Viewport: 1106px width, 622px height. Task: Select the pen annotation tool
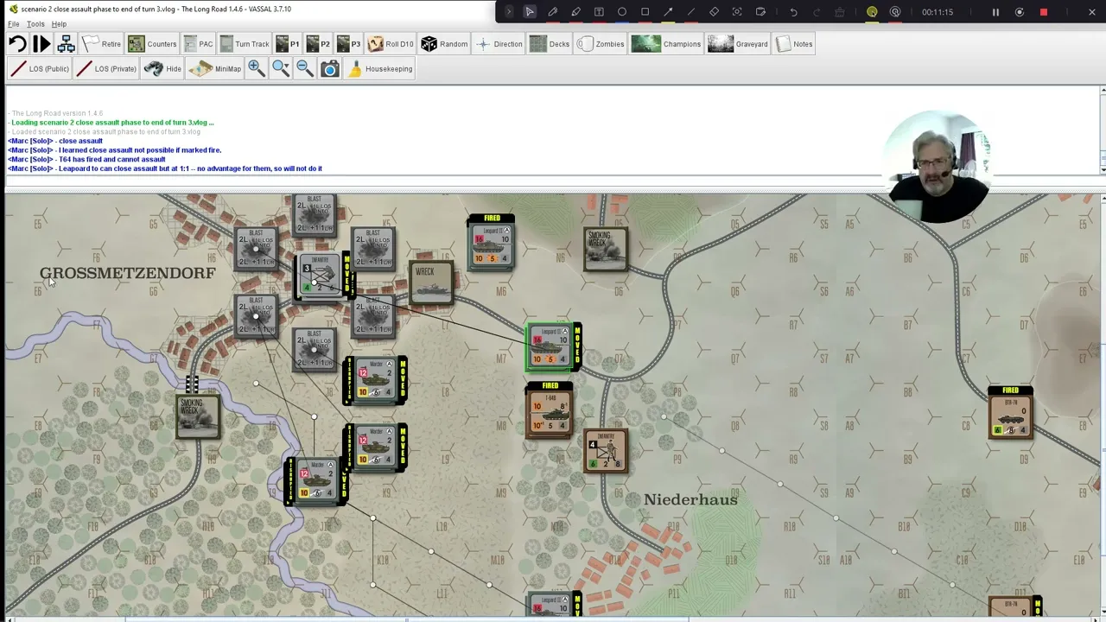point(553,12)
